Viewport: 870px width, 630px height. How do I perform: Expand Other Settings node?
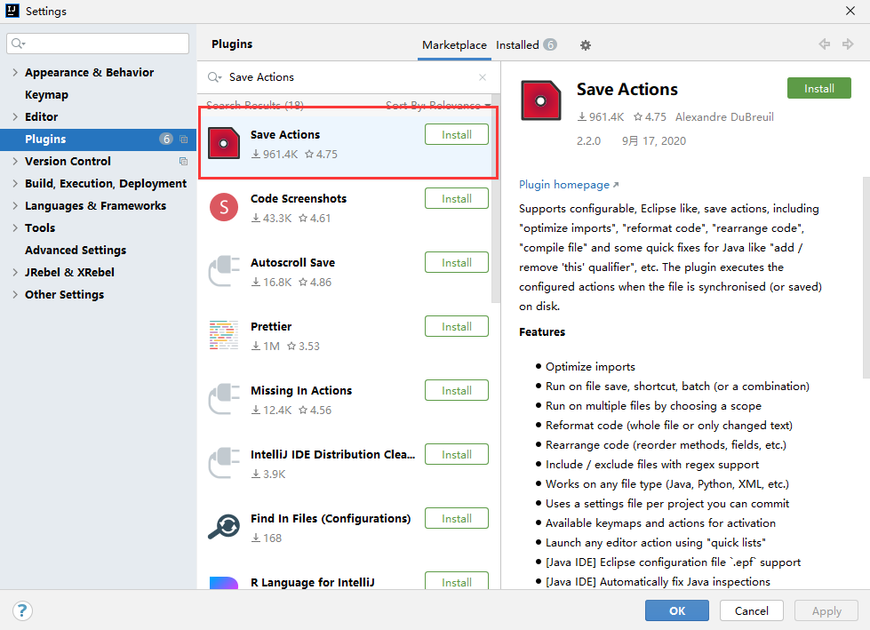coord(15,294)
